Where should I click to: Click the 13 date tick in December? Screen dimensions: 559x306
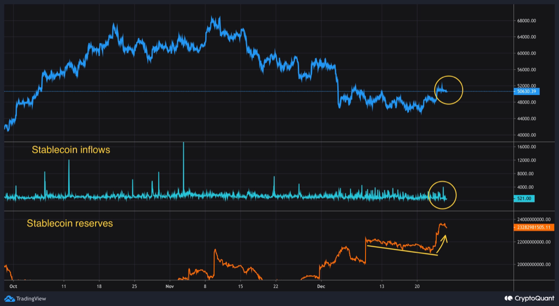[x=382, y=286]
